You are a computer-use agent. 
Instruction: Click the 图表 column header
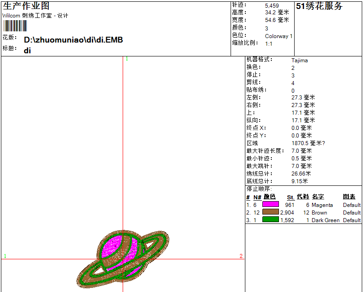click(x=349, y=197)
